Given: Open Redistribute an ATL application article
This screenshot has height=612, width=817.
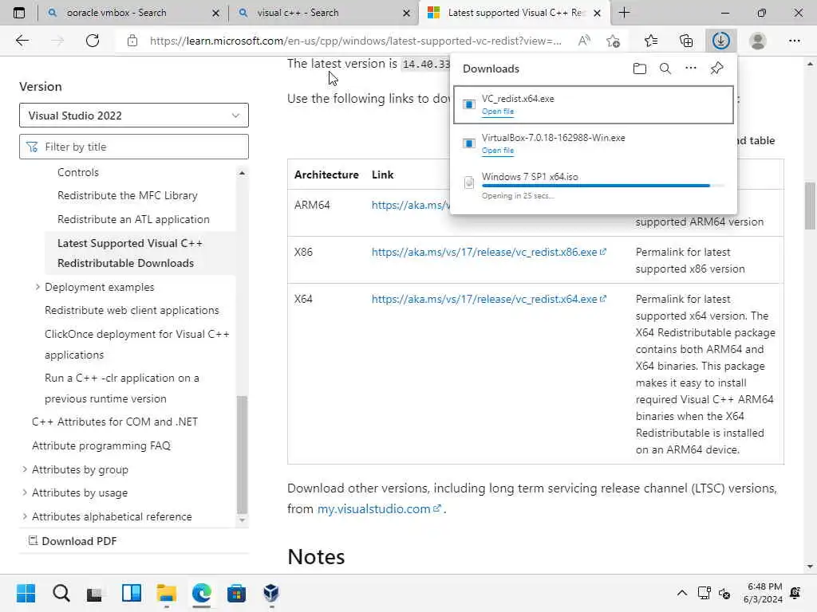Looking at the screenshot, I should coord(133,220).
